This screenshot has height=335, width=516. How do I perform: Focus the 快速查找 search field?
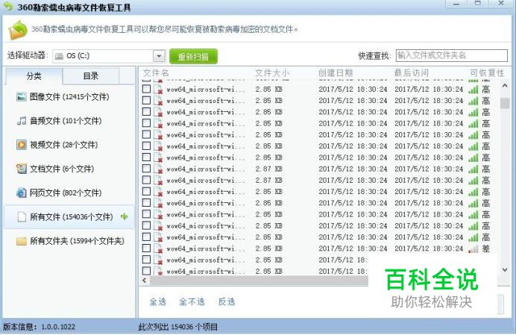tap(452, 55)
